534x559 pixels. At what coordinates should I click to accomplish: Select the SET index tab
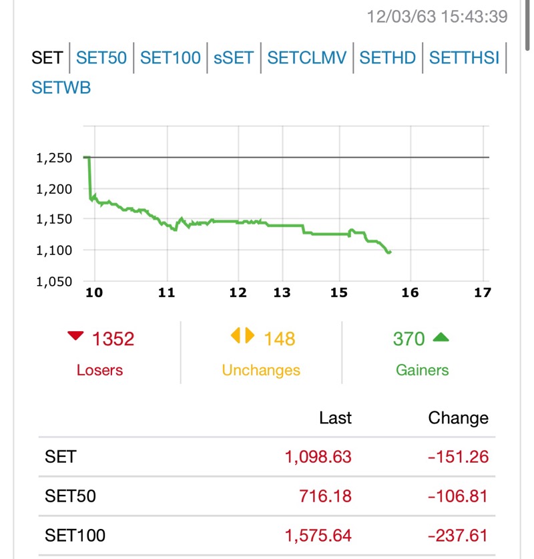47,57
